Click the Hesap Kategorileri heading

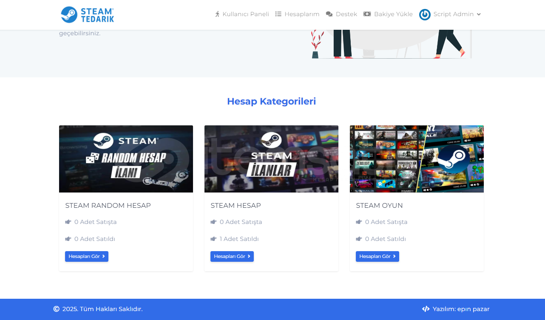tap(271, 101)
